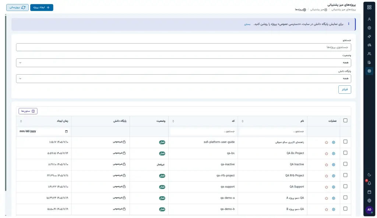Screen dimensions: 377x218
Task: Check the sufi-platform-user-guide row checkbox
Action: (345, 142)
